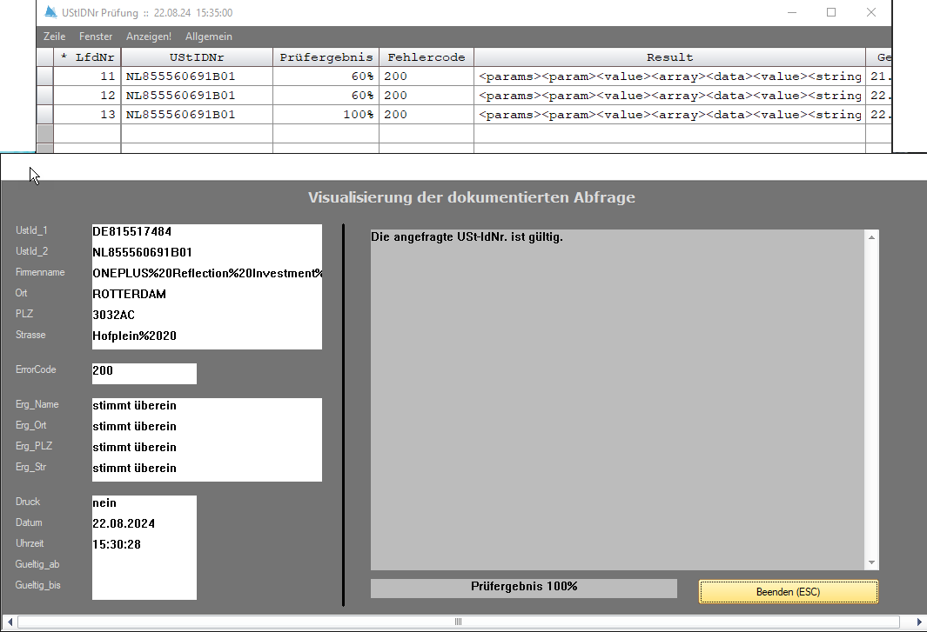The width and height of the screenshot is (927, 632).
Task: Select row 13 via its row selector
Action: pyautogui.click(x=44, y=115)
